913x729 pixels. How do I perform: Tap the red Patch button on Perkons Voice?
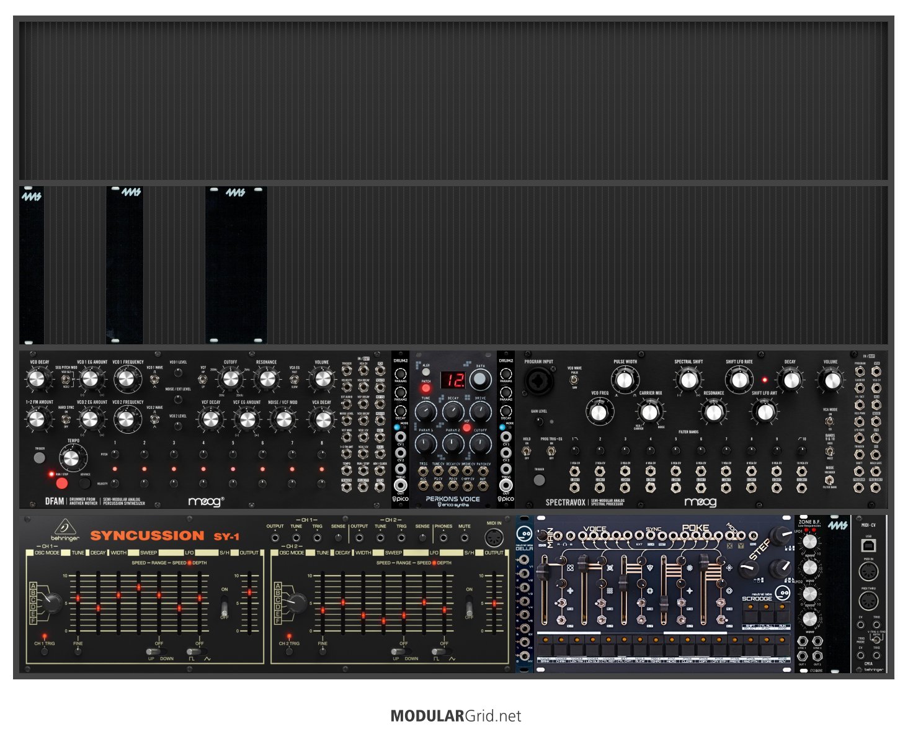[x=426, y=388]
